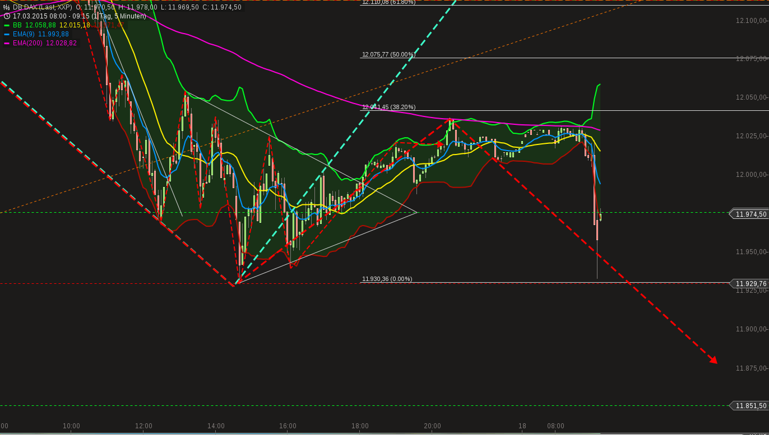The height and width of the screenshot is (435, 769).
Task: Select the magenta EMA(200) line marker in legend
Action: tap(7, 43)
